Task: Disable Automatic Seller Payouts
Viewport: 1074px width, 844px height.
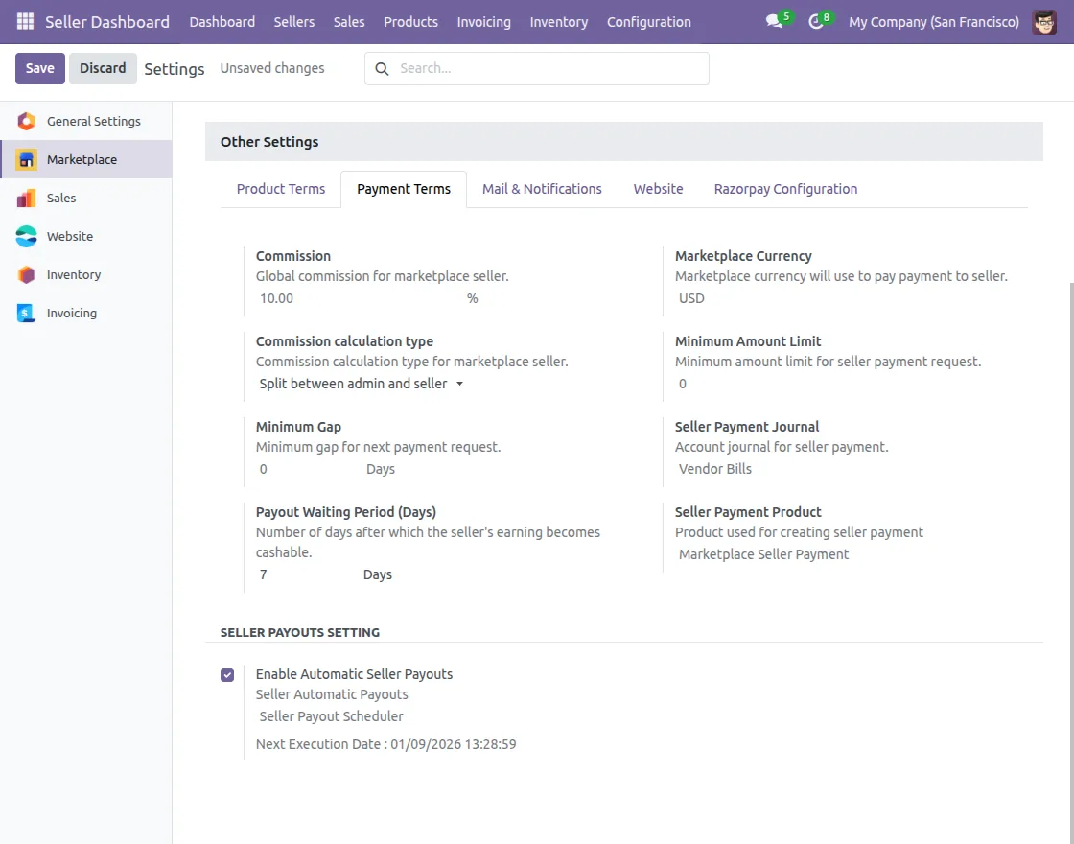Action: click(227, 674)
